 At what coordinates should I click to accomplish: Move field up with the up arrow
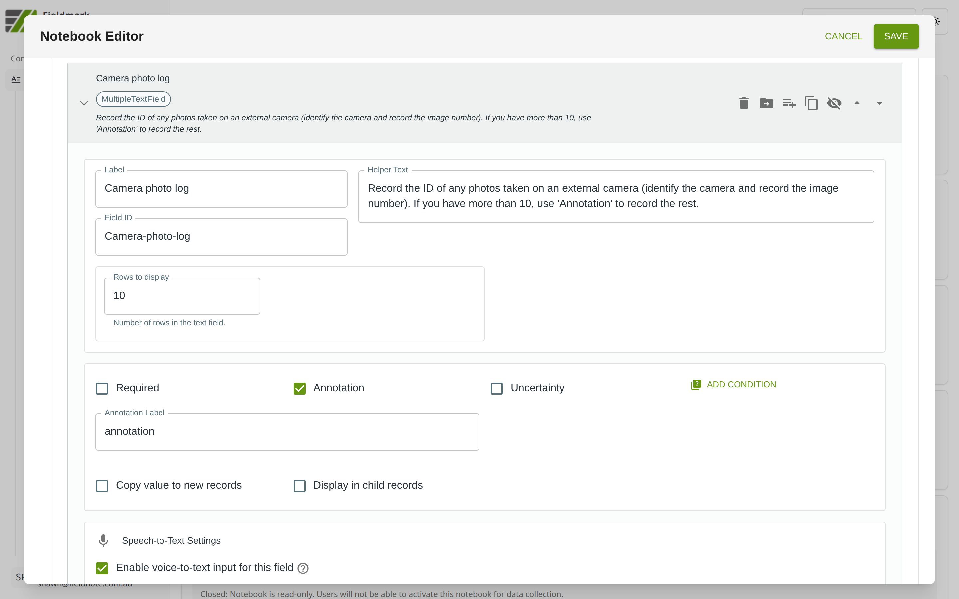(857, 103)
